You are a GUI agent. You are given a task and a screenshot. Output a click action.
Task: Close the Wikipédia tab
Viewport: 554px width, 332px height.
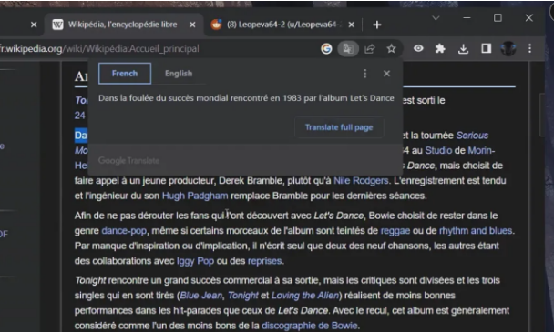pyautogui.click(x=192, y=25)
